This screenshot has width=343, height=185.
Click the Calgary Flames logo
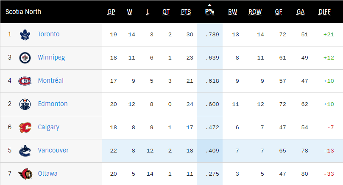coord(25,128)
